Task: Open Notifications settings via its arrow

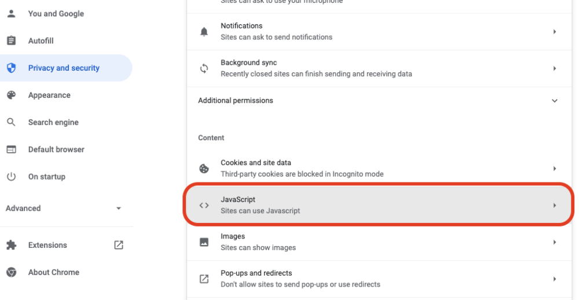Action: click(x=555, y=32)
